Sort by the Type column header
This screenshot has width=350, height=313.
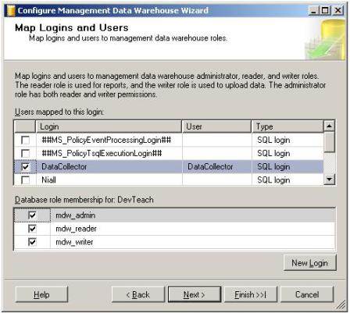(287, 126)
